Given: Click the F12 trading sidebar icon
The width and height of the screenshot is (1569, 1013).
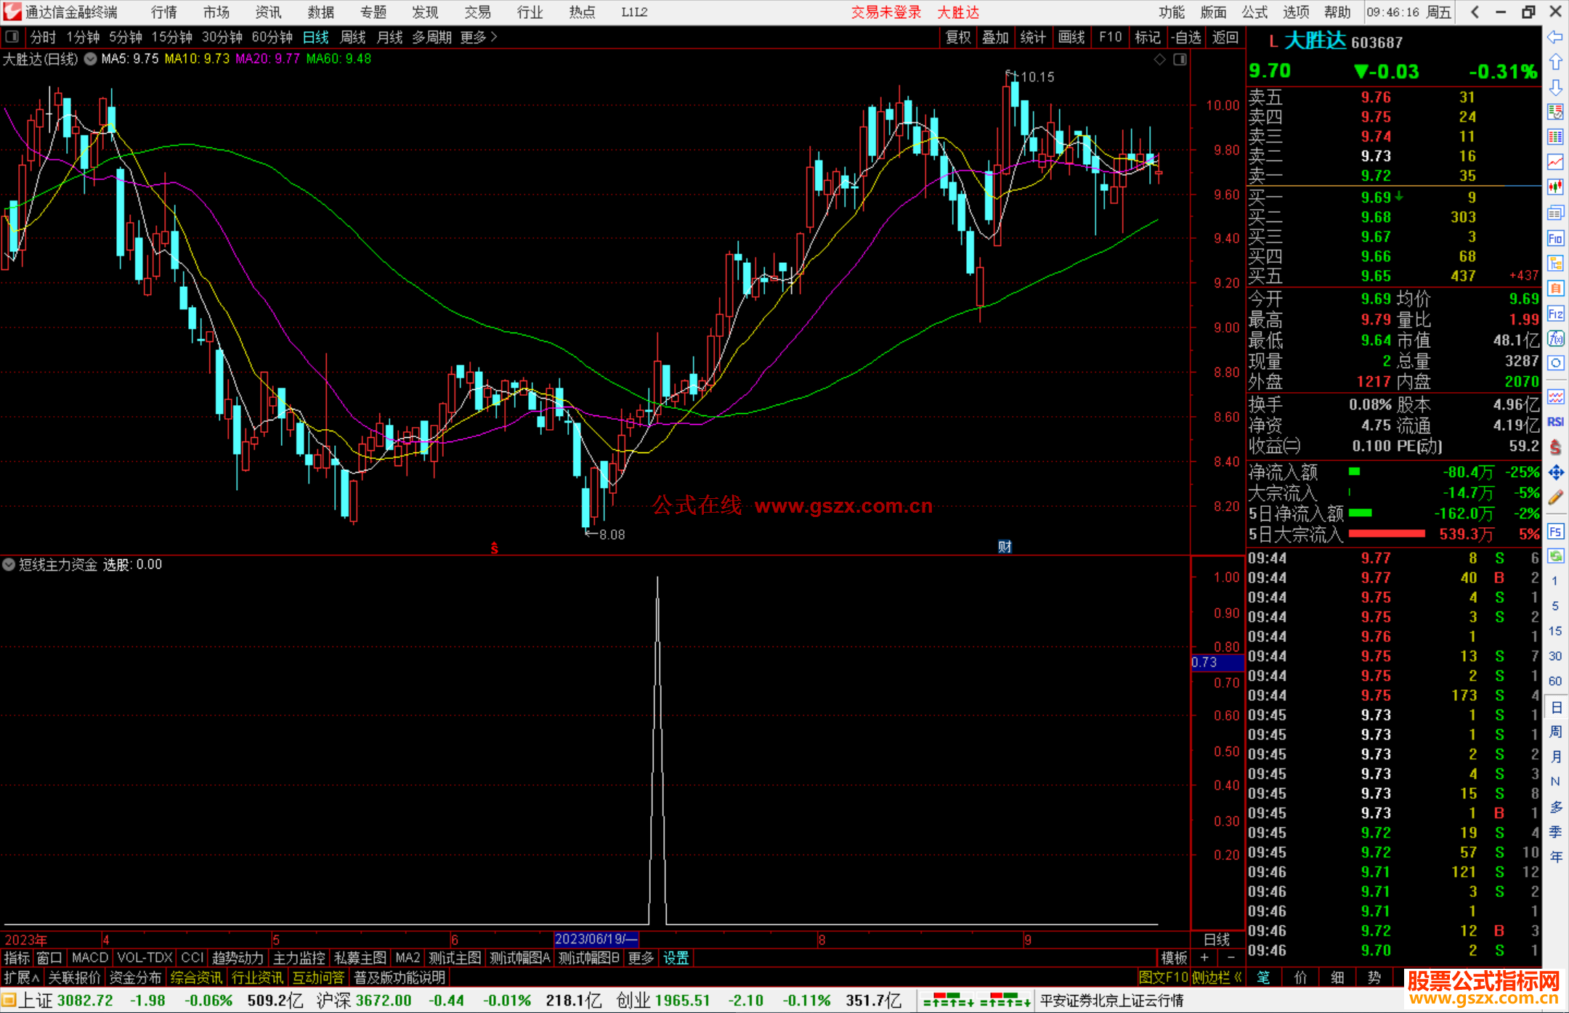Looking at the screenshot, I should [x=1555, y=314].
